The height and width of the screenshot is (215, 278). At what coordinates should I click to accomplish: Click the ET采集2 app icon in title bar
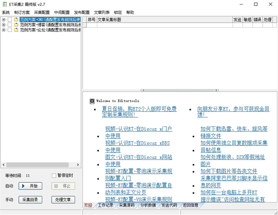click(5, 4)
